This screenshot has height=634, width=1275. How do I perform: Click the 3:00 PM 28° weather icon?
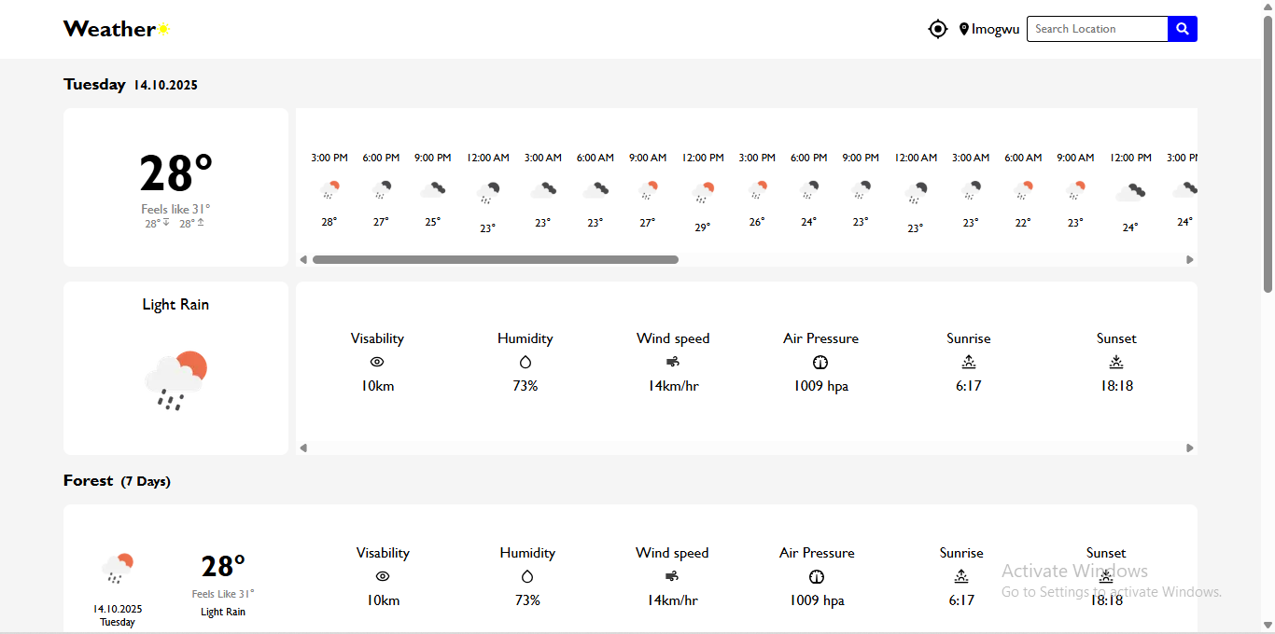pyautogui.click(x=329, y=190)
